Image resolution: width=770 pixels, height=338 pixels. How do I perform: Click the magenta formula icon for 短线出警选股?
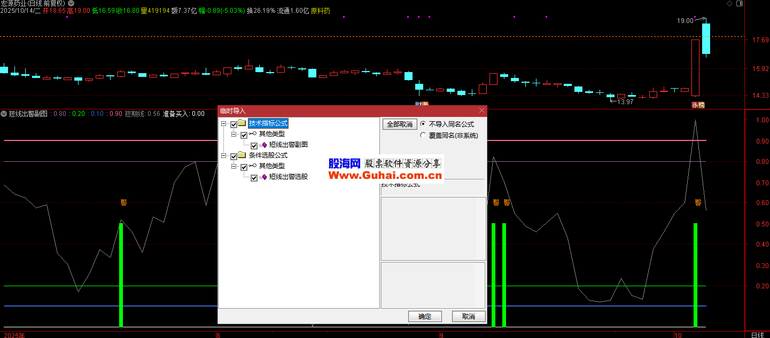(263, 177)
